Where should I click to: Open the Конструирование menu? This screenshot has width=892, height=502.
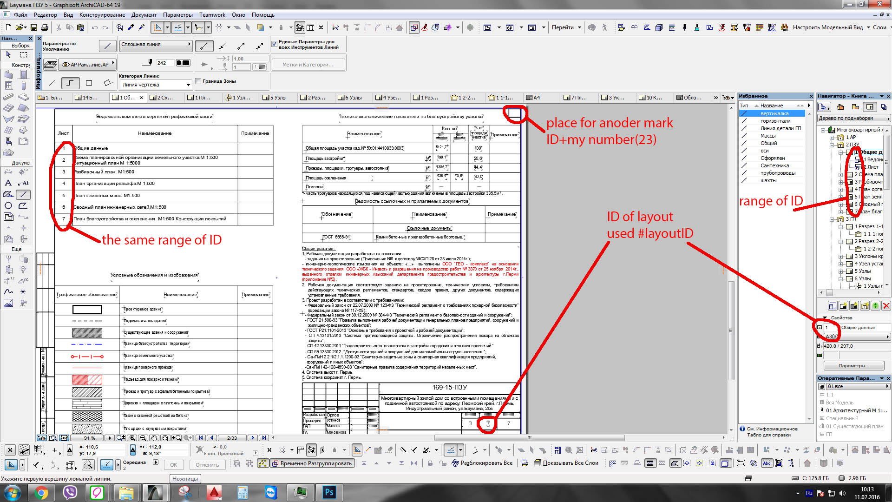pos(102,15)
